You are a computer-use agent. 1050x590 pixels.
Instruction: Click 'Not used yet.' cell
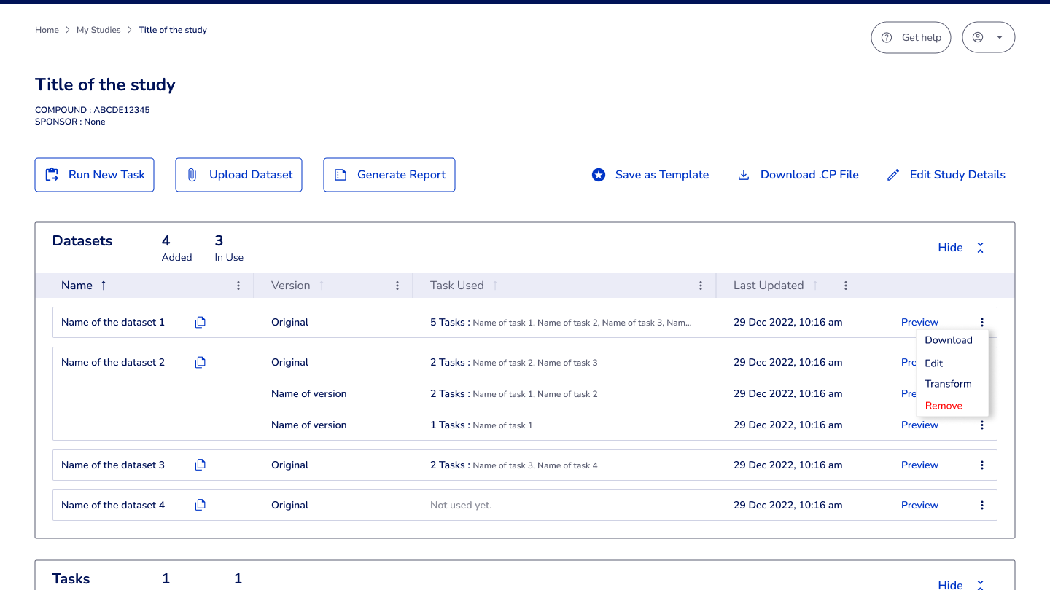point(461,505)
